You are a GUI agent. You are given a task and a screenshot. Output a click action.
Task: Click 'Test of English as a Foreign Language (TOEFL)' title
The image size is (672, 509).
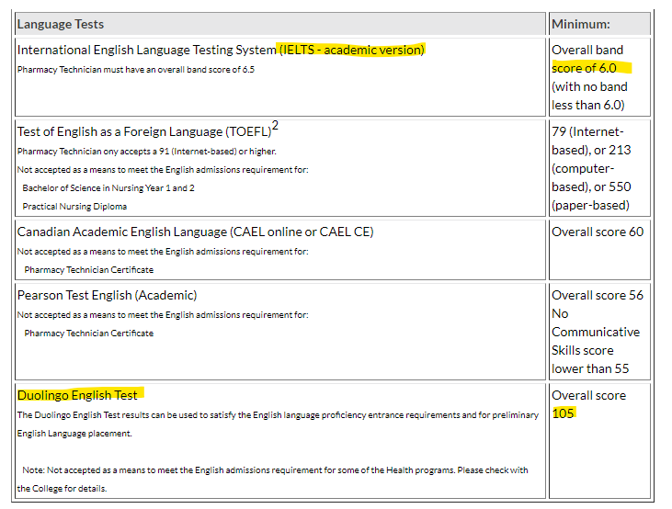coord(144,131)
